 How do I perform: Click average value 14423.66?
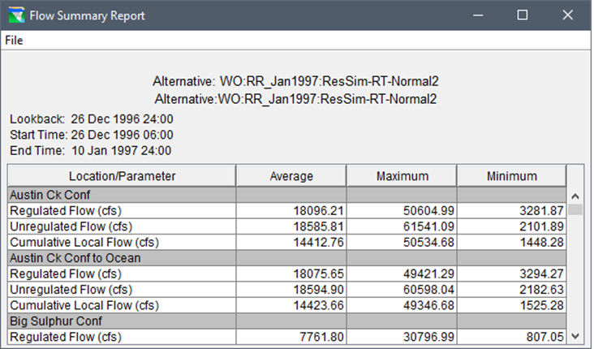point(319,305)
